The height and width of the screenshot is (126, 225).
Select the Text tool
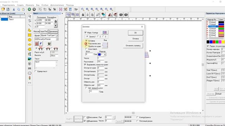pyautogui.click(x=30, y=54)
